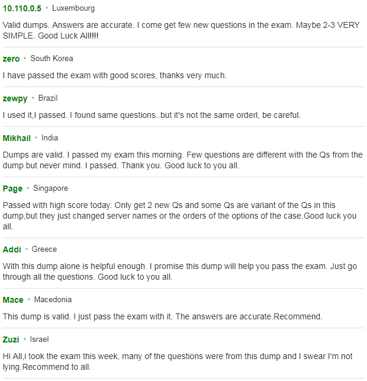Click the review 'I used it,I passed'
367x381 pixels.
pos(152,115)
